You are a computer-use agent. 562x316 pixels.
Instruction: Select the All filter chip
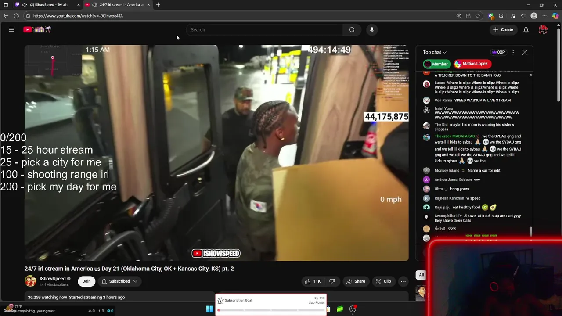coord(421,275)
